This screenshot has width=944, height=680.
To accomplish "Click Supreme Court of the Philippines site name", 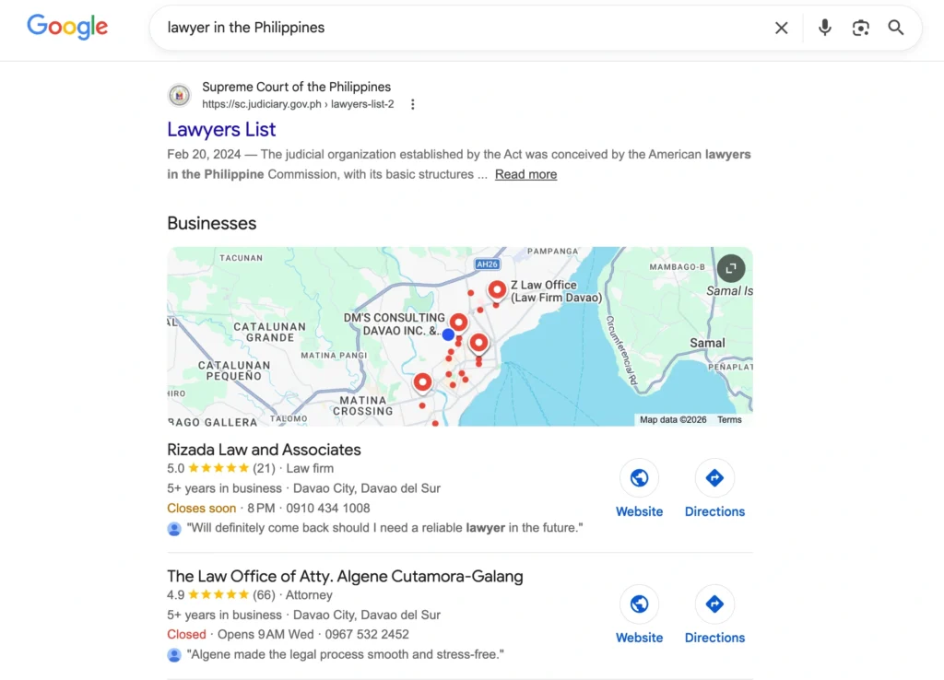I will pyautogui.click(x=296, y=87).
